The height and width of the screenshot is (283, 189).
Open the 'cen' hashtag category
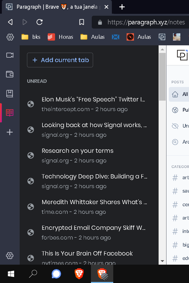[x=180, y=204]
